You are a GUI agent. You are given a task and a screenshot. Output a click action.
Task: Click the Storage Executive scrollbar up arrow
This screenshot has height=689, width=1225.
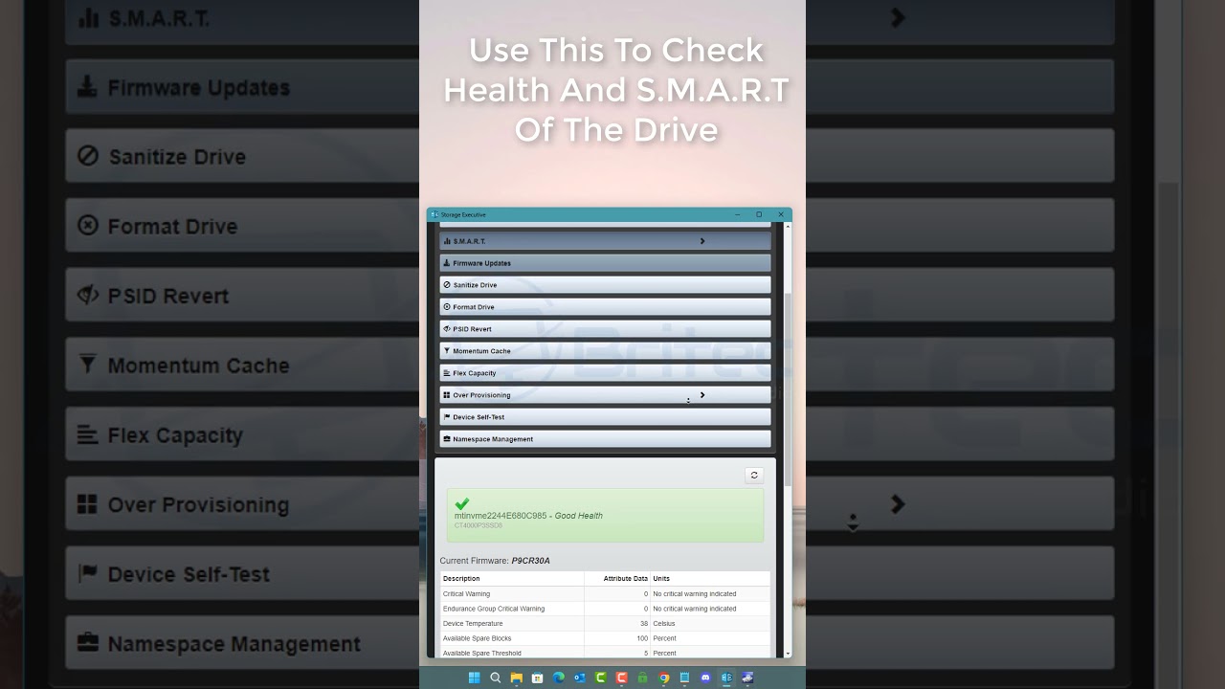tap(789, 226)
